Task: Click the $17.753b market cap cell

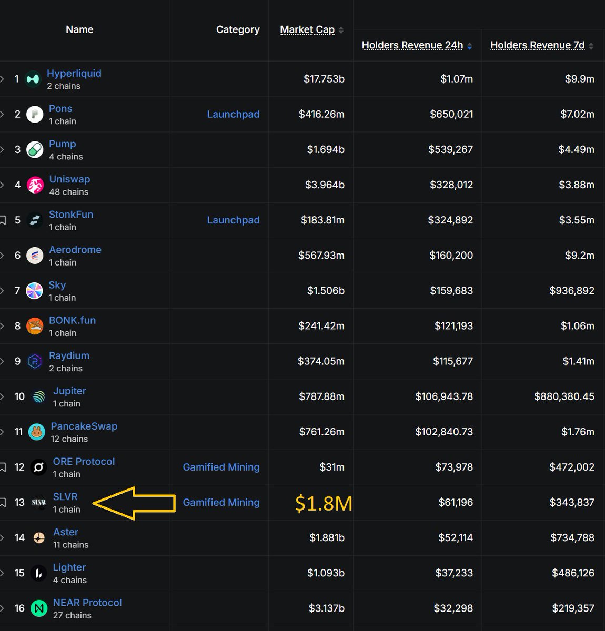Action: tap(324, 79)
